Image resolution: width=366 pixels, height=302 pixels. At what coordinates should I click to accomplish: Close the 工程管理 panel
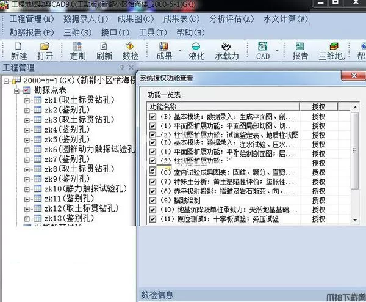[x=131, y=68]
